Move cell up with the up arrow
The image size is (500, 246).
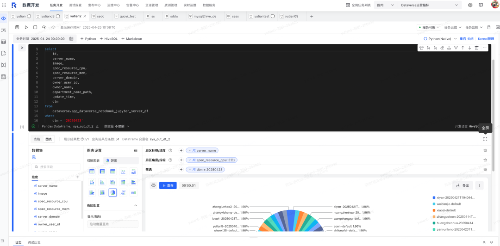[462, 48]
